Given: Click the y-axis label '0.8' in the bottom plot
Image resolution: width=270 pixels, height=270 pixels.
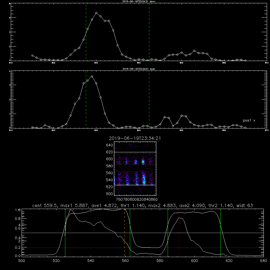Looking at the screenshot, I should [x=18, y=219].
